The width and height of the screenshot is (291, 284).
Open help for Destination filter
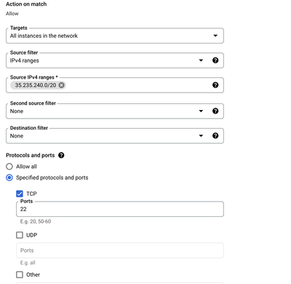[x=215, y=135]
